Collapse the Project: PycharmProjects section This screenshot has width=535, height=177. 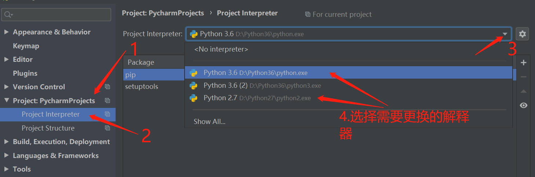tap(6, 101)
